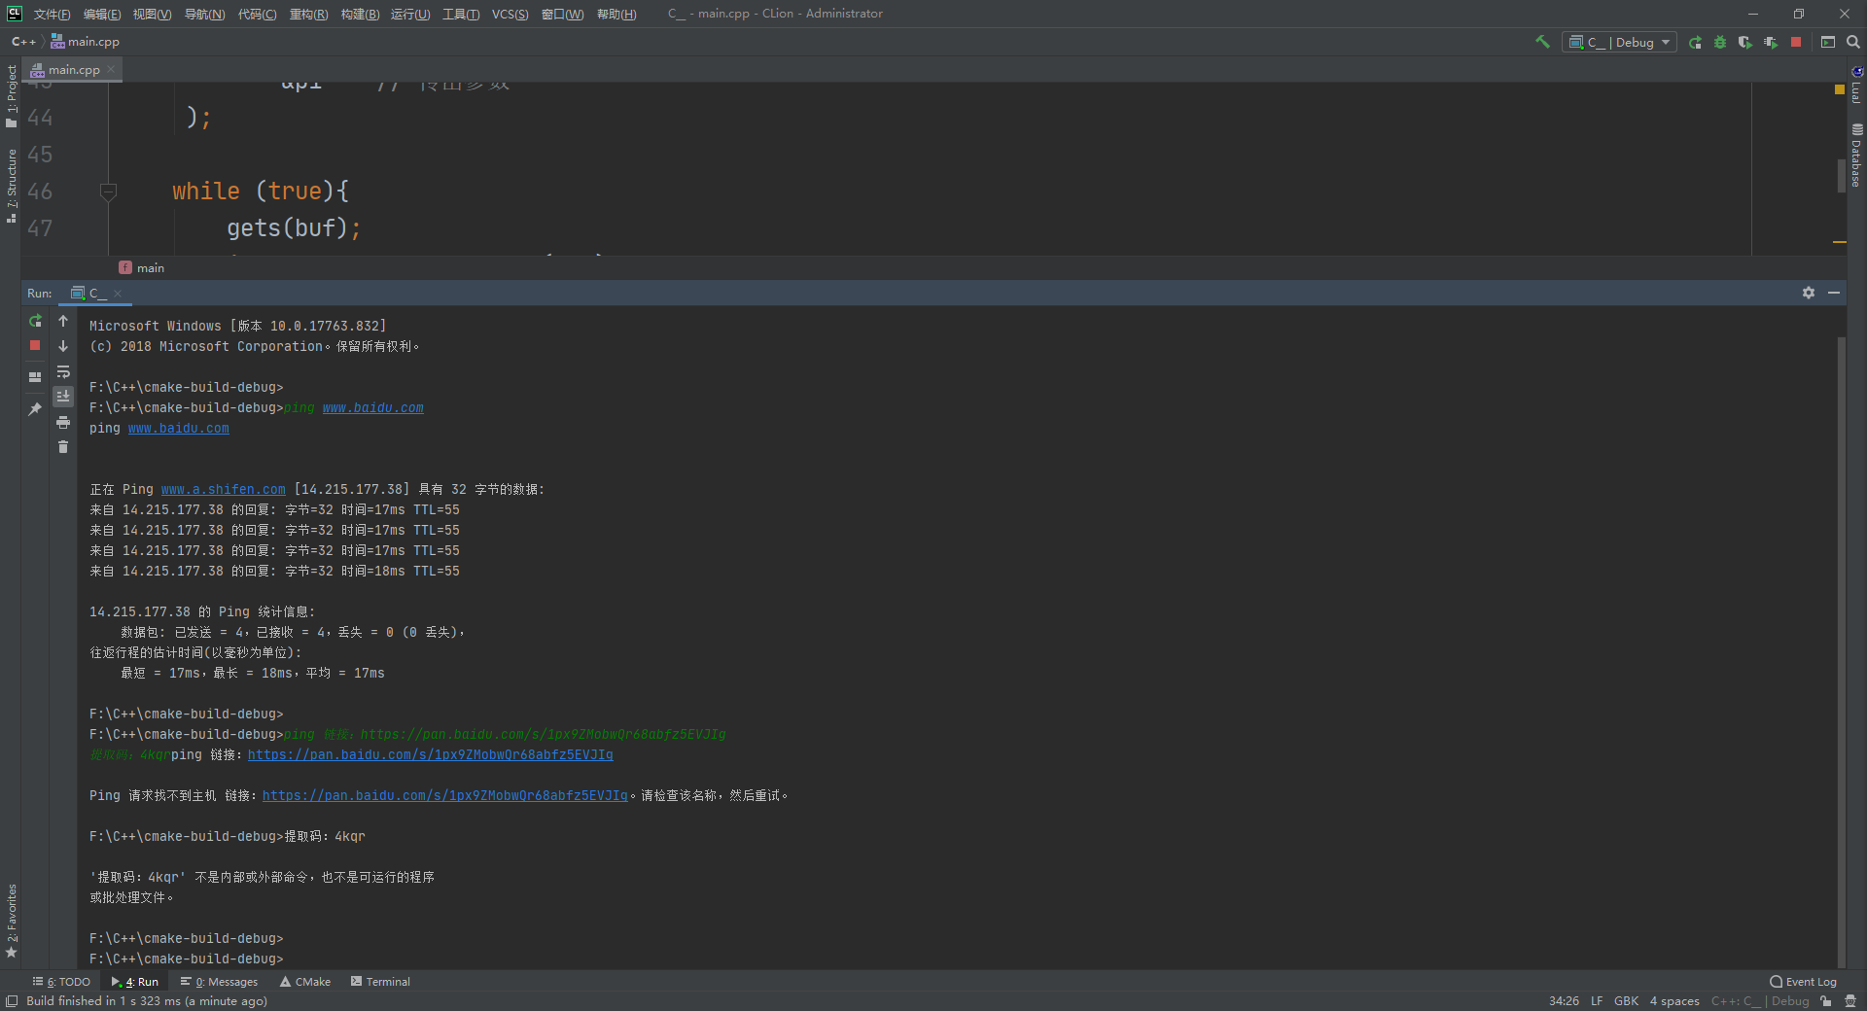Open the 运行(U) menu
This screenshot has height=1011, width=1867.
tap(410, 14)
